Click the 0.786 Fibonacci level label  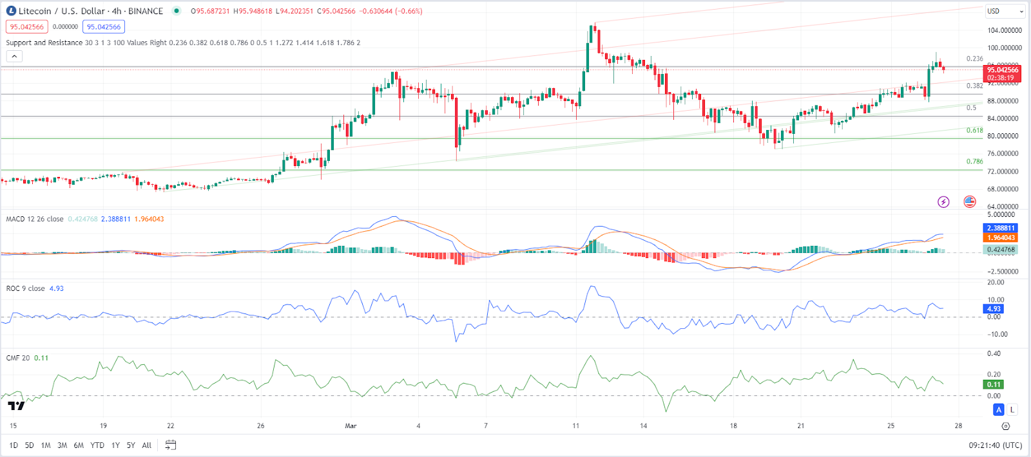[974, 162]
